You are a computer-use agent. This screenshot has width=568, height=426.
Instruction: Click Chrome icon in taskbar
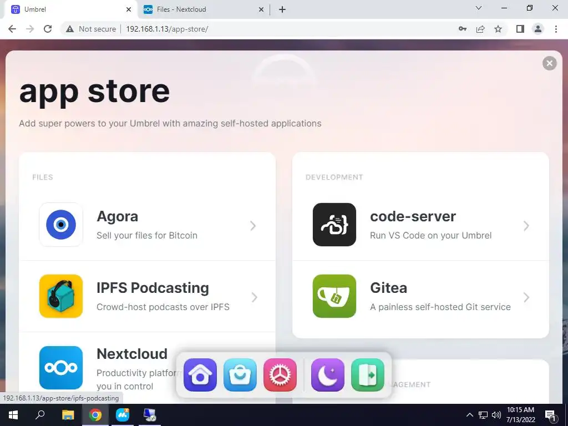coord(95,415)
